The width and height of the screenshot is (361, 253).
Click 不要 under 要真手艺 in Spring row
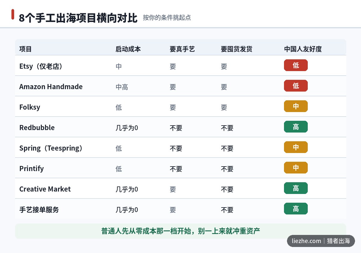[176, 148]
